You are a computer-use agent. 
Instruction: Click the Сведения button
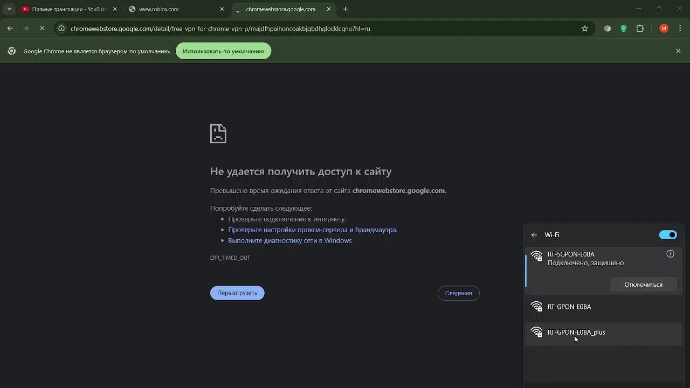[x=459, y=293]
